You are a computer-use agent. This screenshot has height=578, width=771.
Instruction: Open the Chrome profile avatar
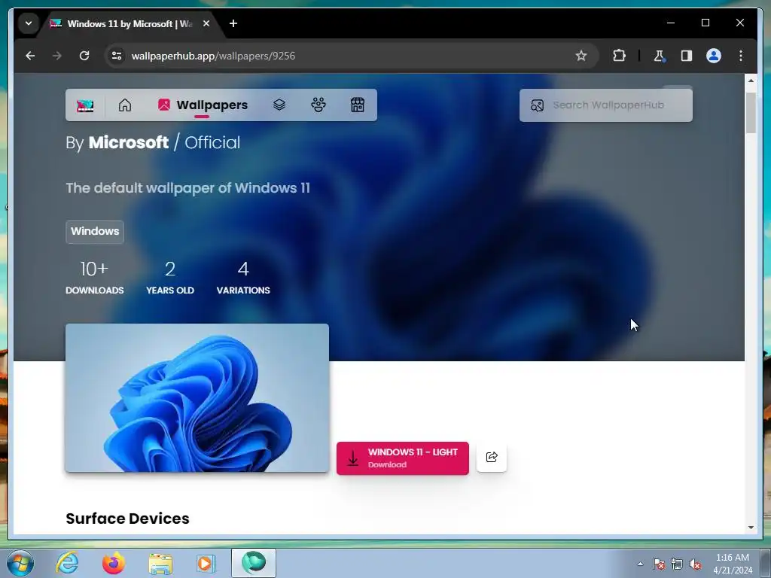pos(714,56)
